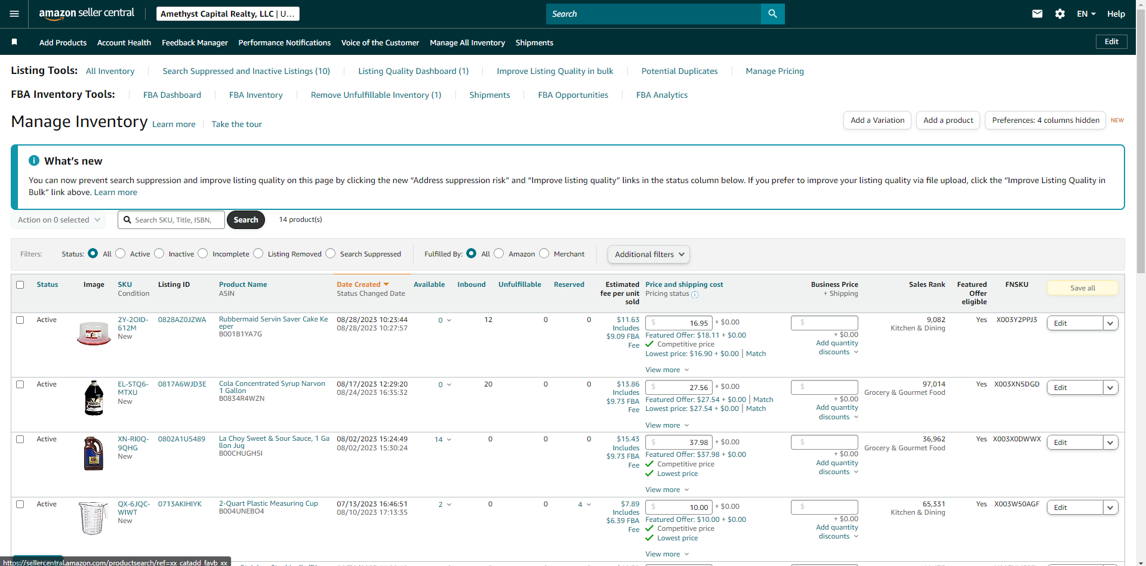Screen dimensions: 1146x566
Task: Open the settings gear icon
Action: [1060, 14]
